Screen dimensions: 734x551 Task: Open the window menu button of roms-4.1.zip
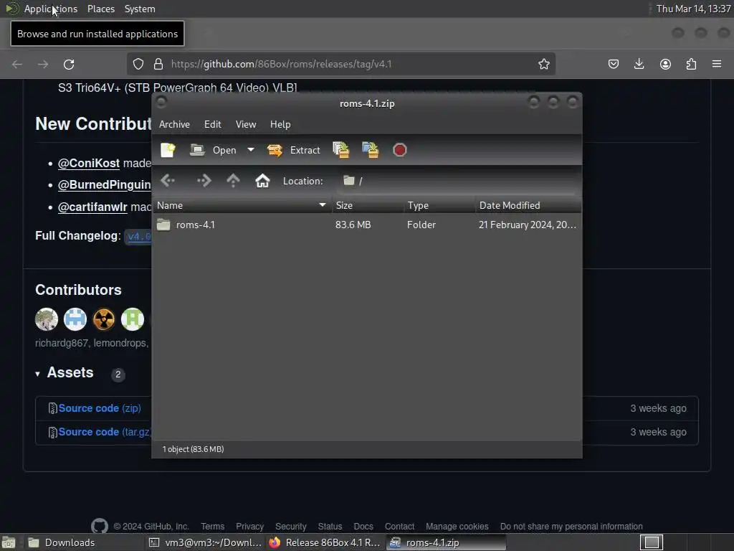[x=161, y=102]
